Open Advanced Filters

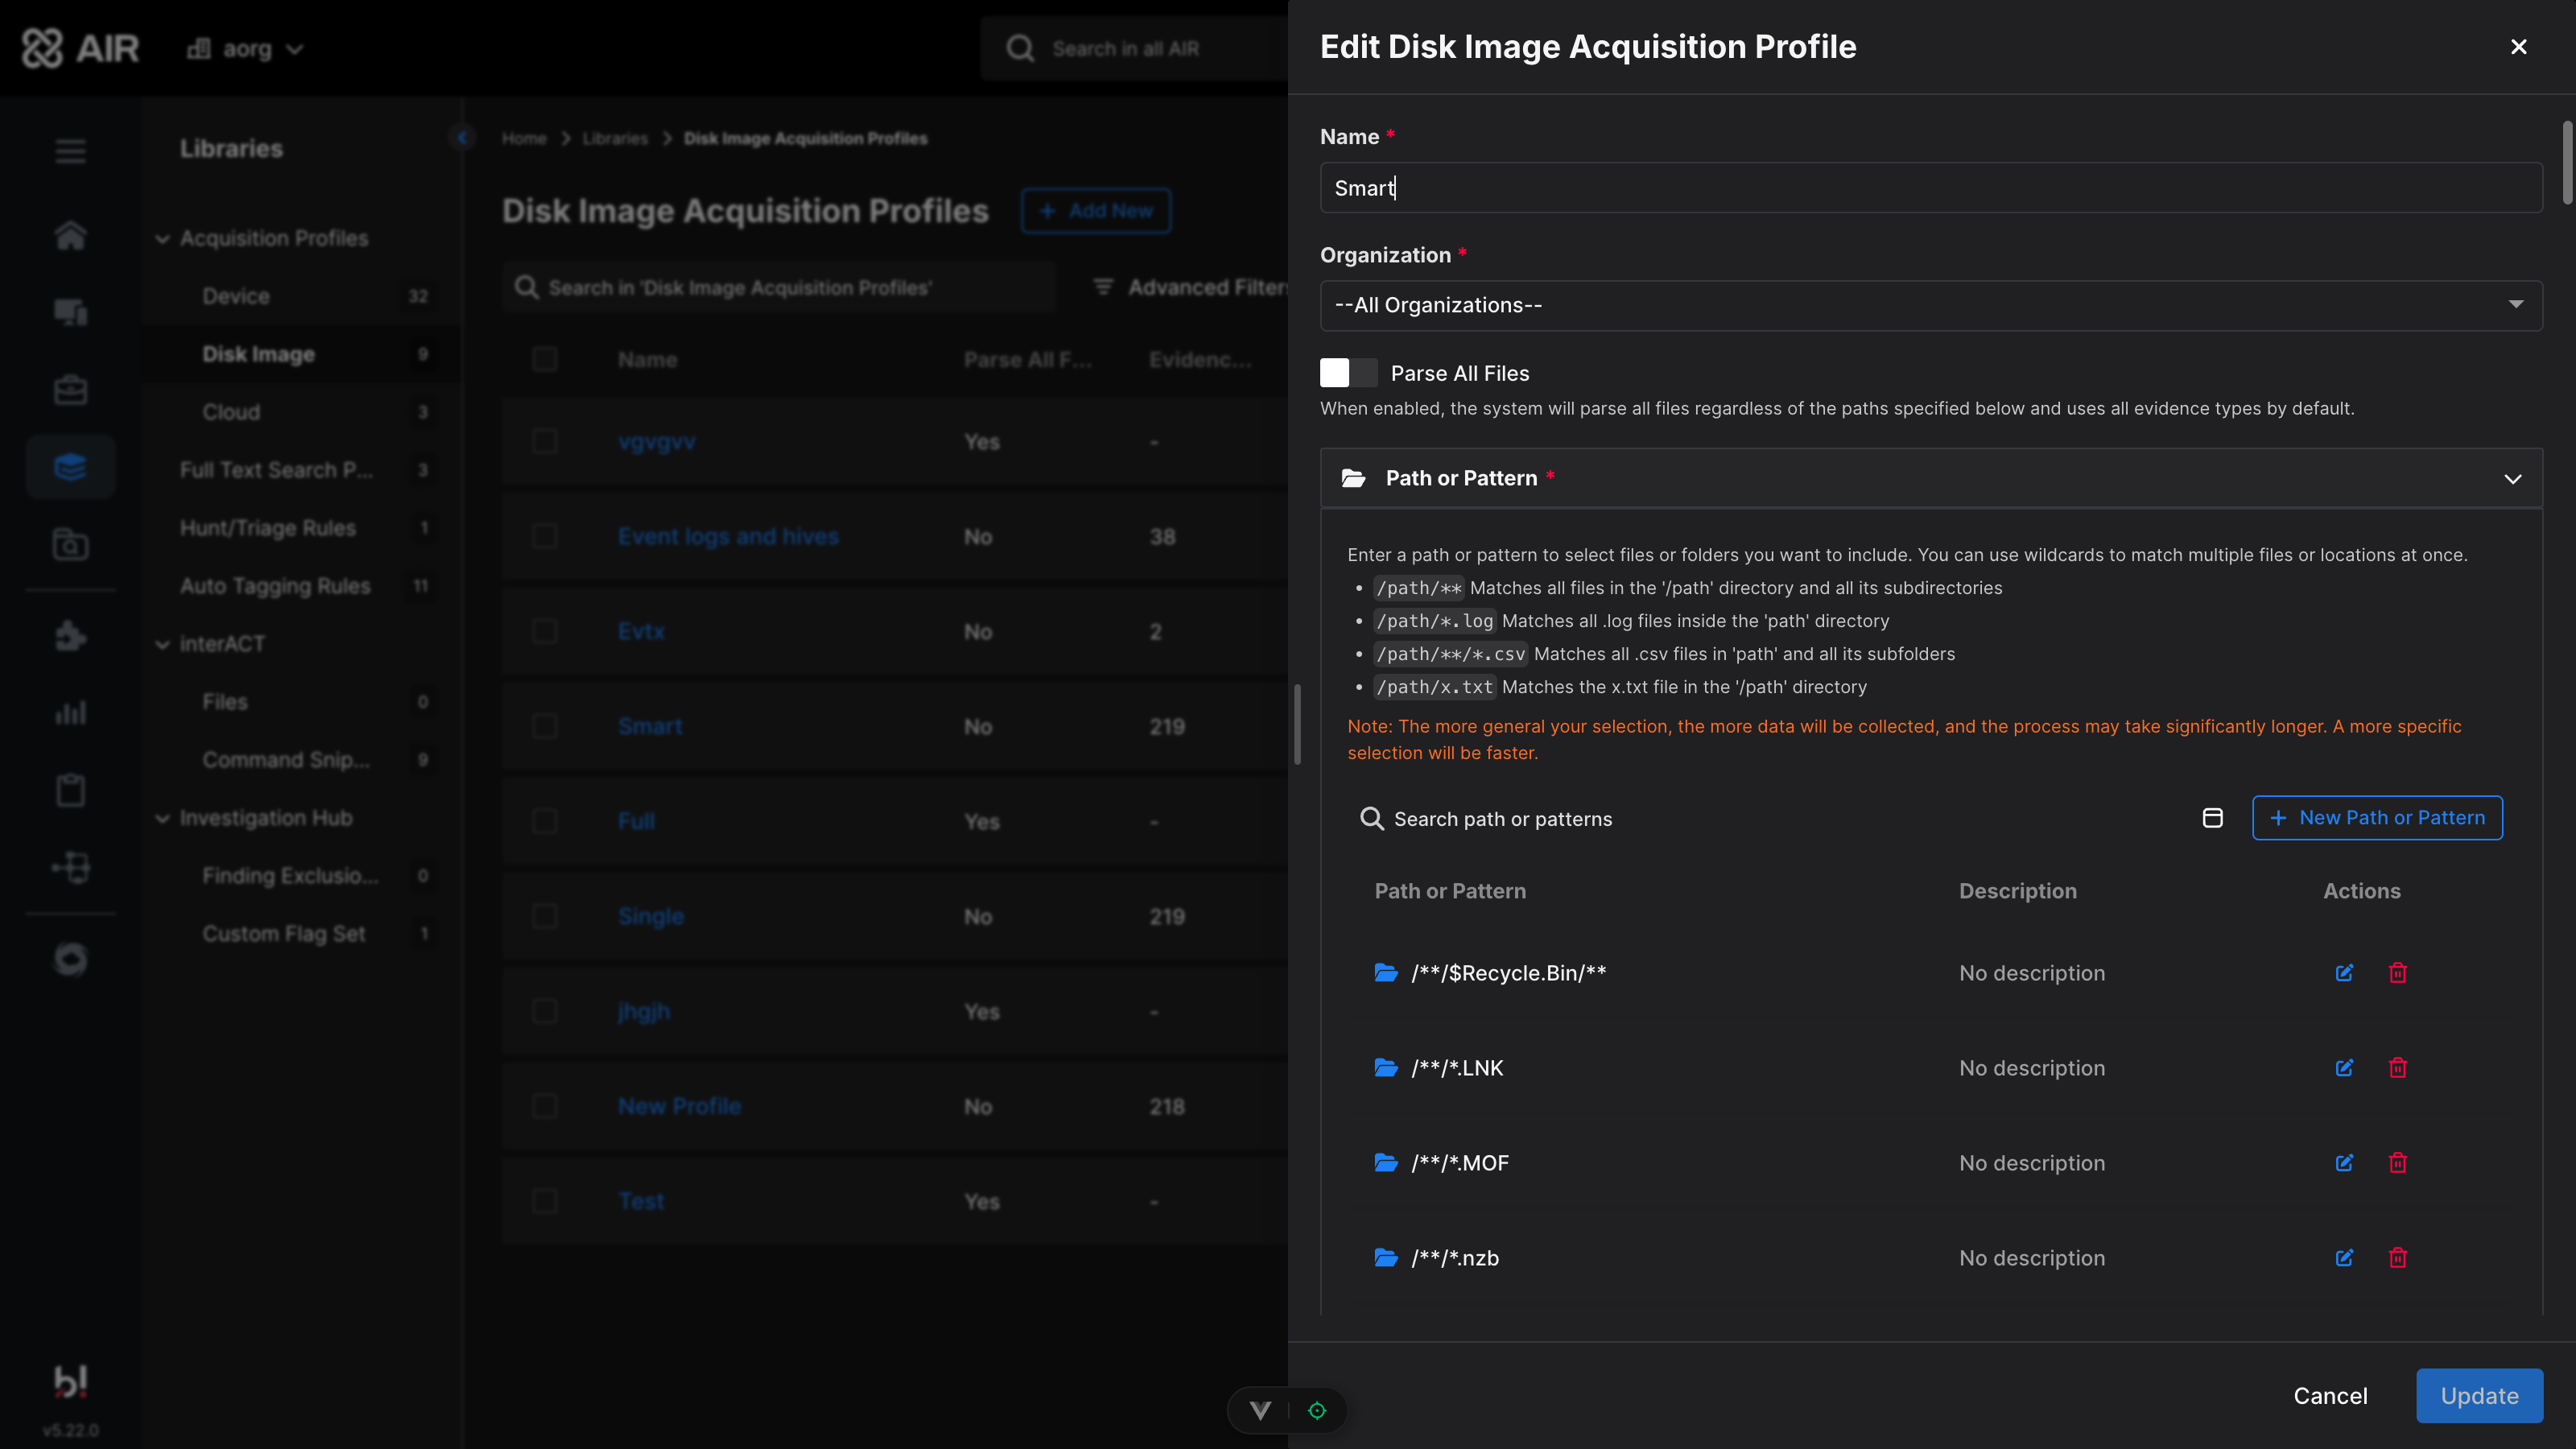[x=1190, y=287]
